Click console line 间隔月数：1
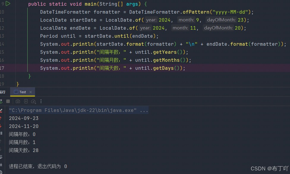 pyautogui.click(x=22, y=142)
